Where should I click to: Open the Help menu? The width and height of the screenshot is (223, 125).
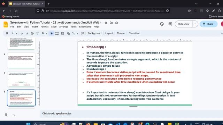click(x=96, y=27)
